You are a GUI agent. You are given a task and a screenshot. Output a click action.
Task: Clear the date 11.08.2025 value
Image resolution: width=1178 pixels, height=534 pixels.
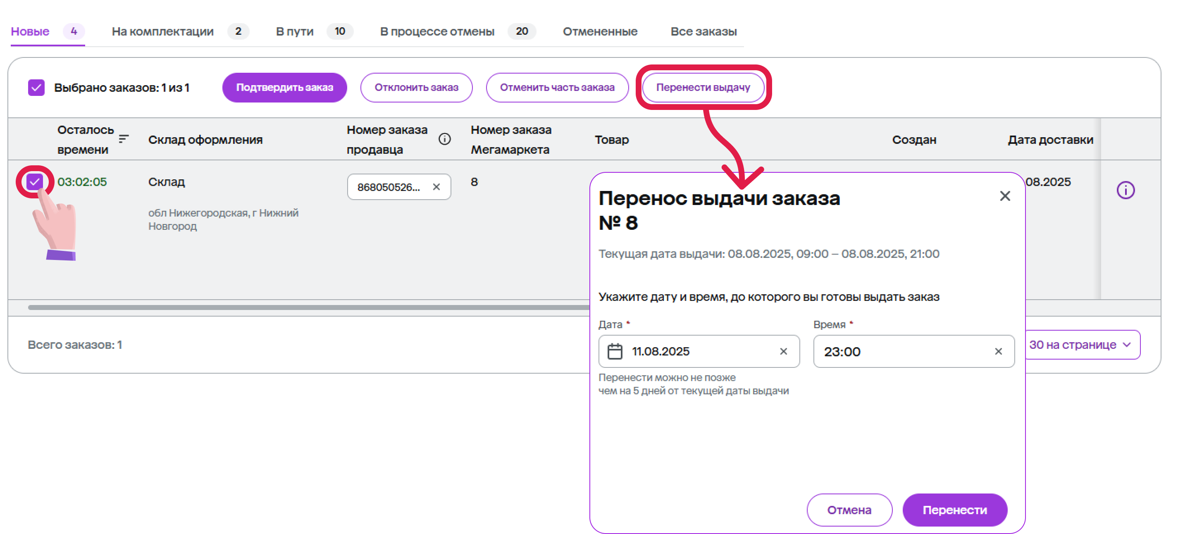(783, 351)
